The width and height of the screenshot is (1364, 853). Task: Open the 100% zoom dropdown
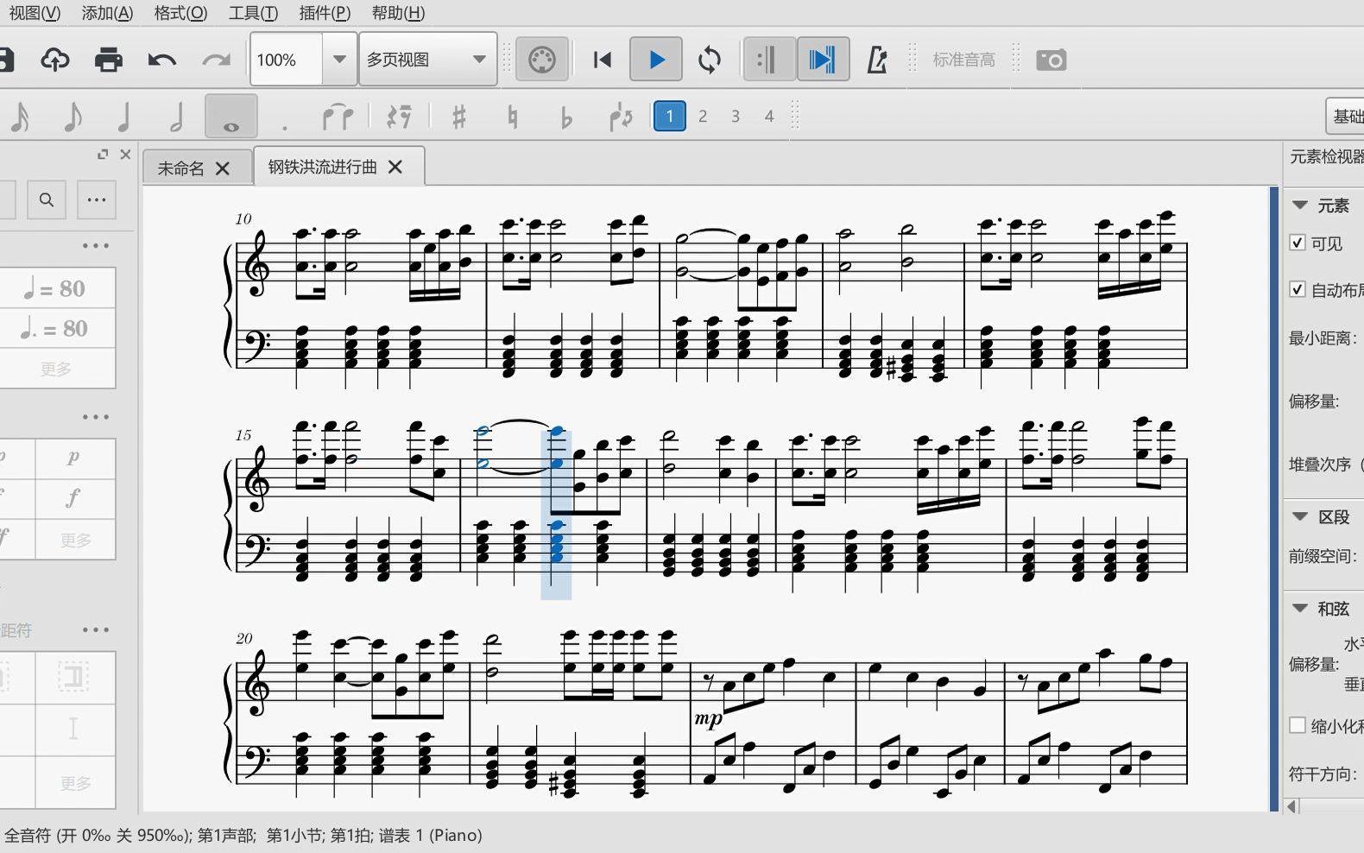[x=340, y=60]
